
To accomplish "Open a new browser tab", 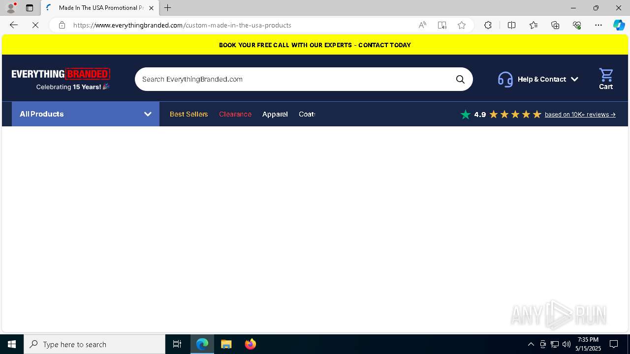I will (x=168, y=8).
